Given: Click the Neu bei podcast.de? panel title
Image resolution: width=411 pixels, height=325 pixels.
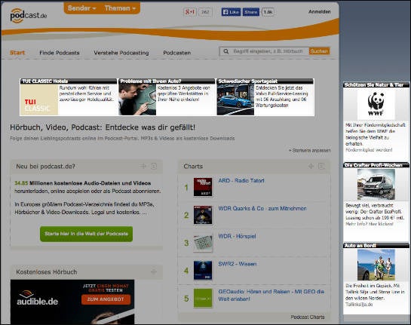Looking at the screenshot, I should click(45, 167).
